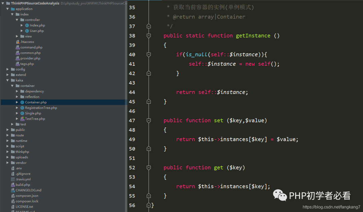This screenshot has height=212, width=363.
Task: Select the script folder label
Action: coord(20,146)
